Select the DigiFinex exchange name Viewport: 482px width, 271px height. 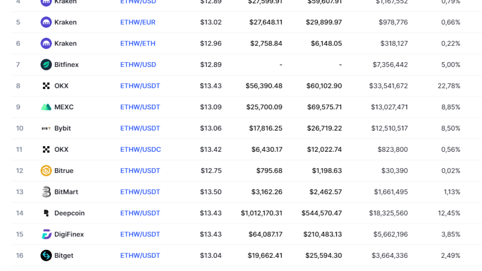[69, 234]
